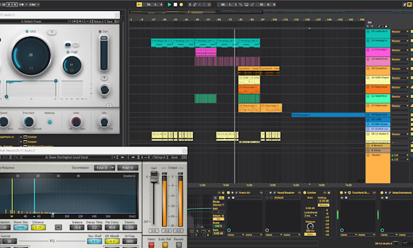Toggle the Dyn indicator in top plugin
The image size is (413, 248).
click(100, 32)
